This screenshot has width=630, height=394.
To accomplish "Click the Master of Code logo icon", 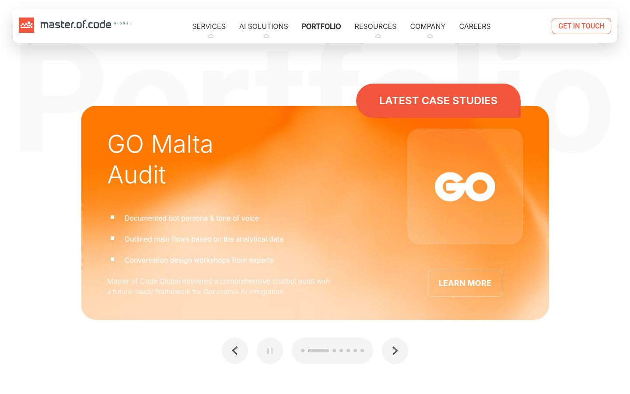I will [x=26, y=25].
